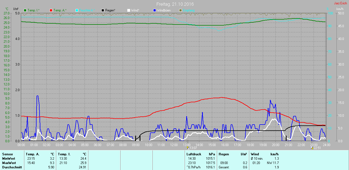Viewport: 349px width, 170px height.
Task: Select the Windböen legend label
Action: pos(164,10)
